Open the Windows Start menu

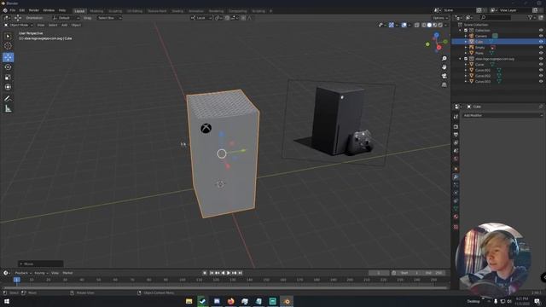7,301
